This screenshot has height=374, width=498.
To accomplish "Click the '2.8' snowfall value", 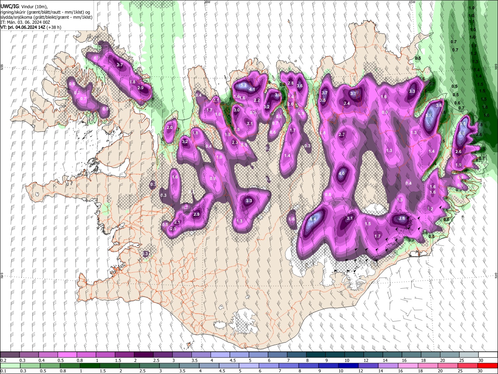I will point(290,83).
